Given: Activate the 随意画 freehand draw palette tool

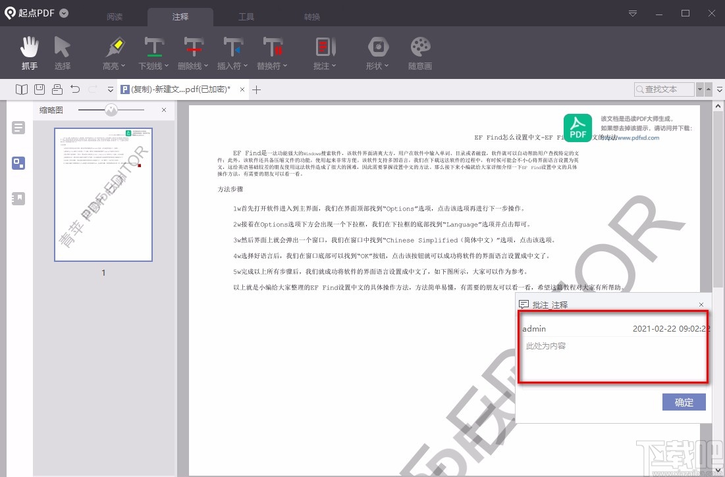Looking at the screenshot, I should pyautogui.click(x=420, y=53).
